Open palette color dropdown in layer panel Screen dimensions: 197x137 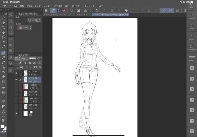pyautogui.click(x=18, y=59)
